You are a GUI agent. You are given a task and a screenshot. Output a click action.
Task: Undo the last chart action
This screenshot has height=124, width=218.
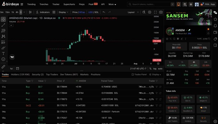104,12
